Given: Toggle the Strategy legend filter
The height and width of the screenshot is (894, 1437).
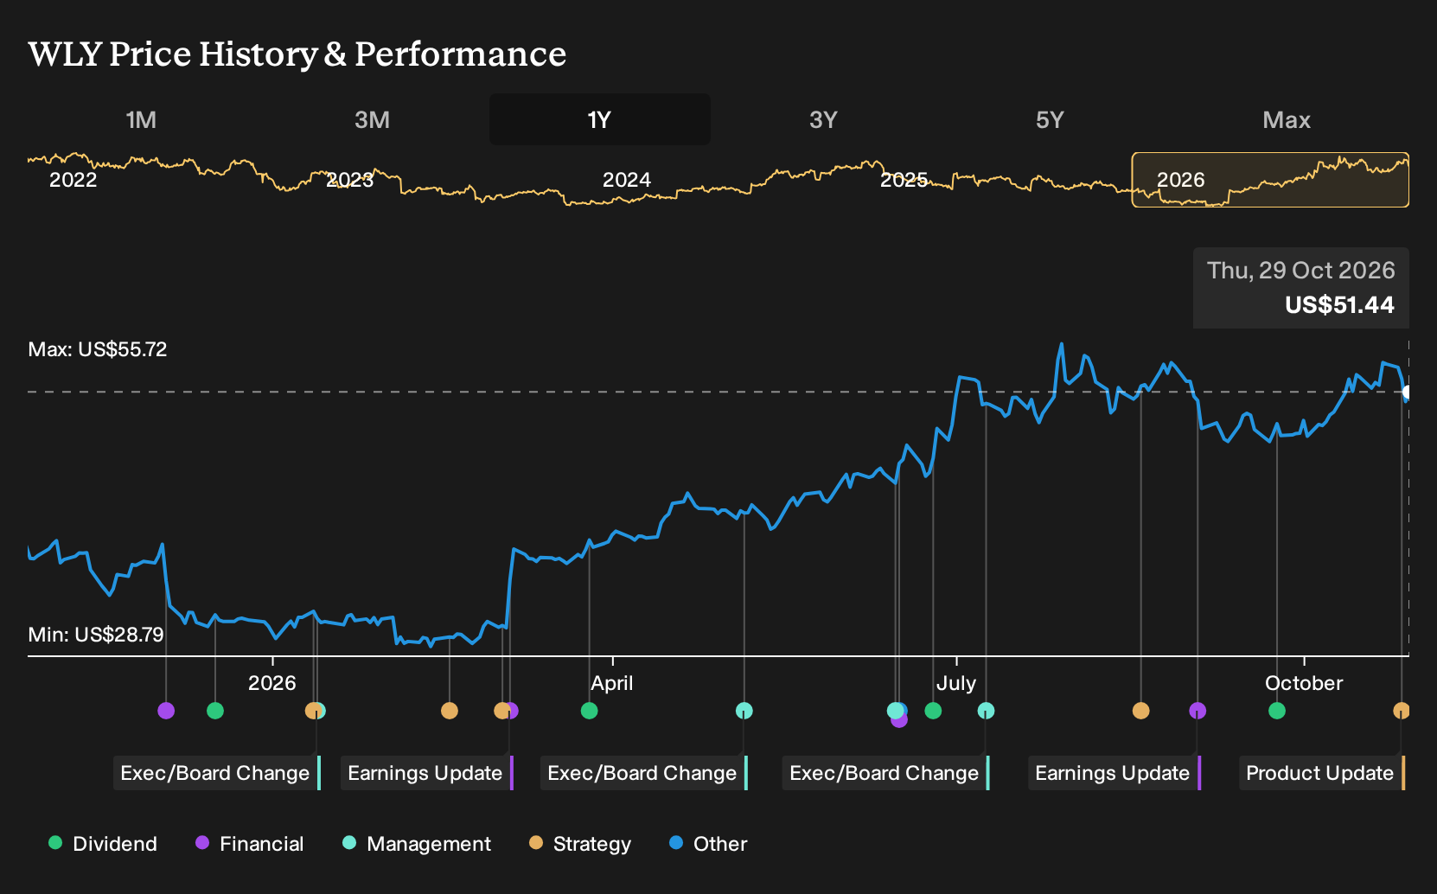Looking at the screenshot, I should pos(580,844).
